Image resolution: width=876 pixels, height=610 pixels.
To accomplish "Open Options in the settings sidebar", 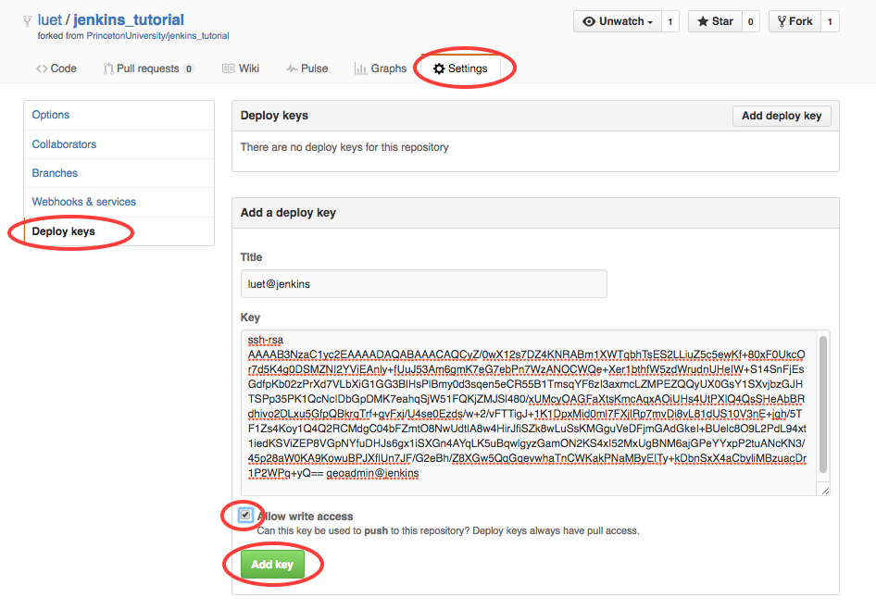I will tap(119, 115).
